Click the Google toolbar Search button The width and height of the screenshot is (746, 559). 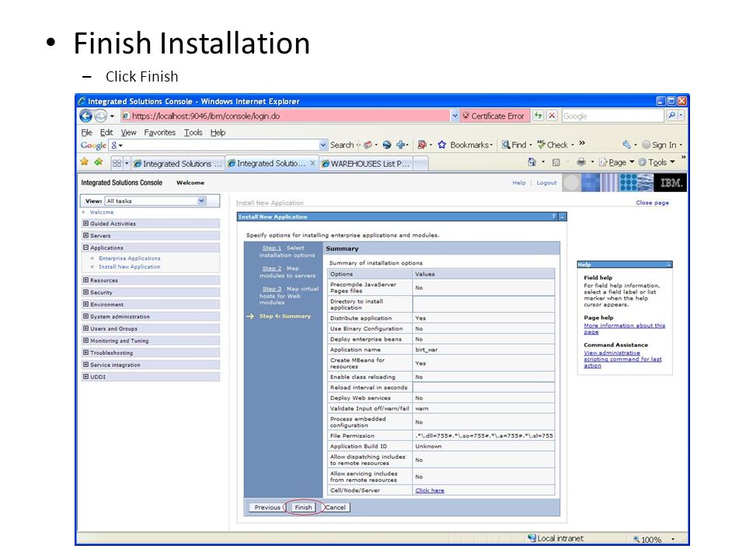point(342,144)
